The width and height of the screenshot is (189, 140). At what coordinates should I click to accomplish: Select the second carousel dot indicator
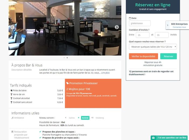tap(67, 58)
